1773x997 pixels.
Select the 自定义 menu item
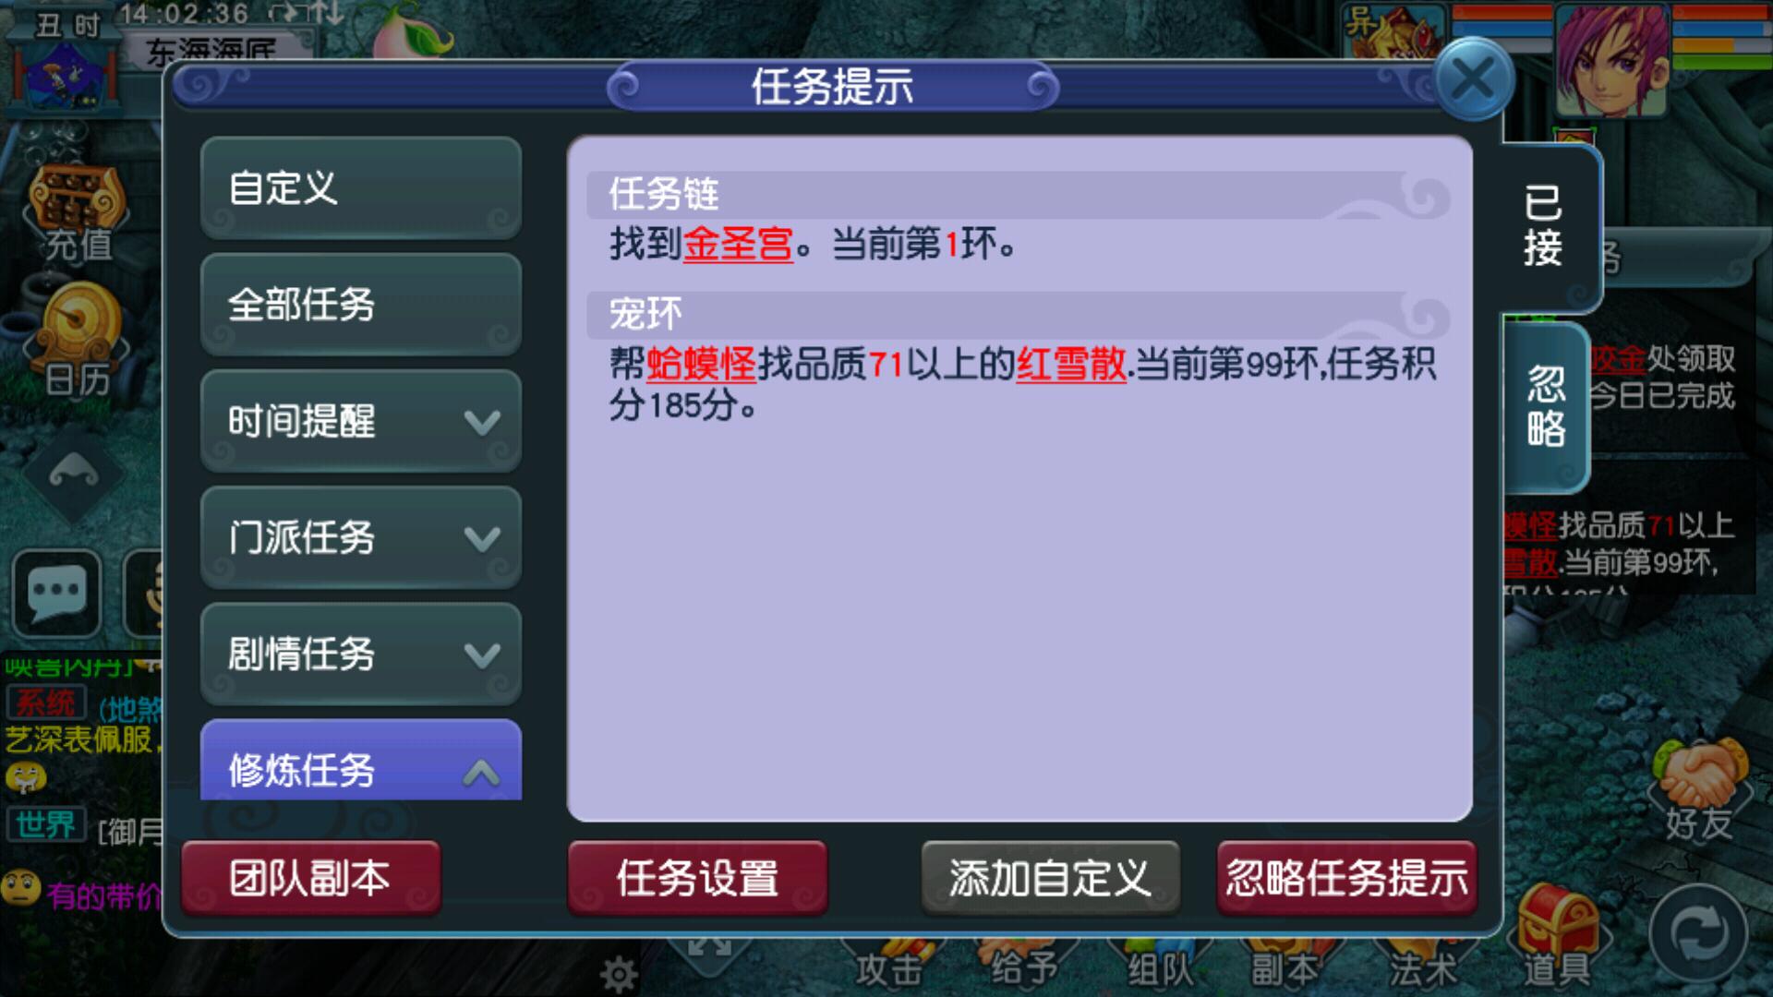tap(361, 189)
